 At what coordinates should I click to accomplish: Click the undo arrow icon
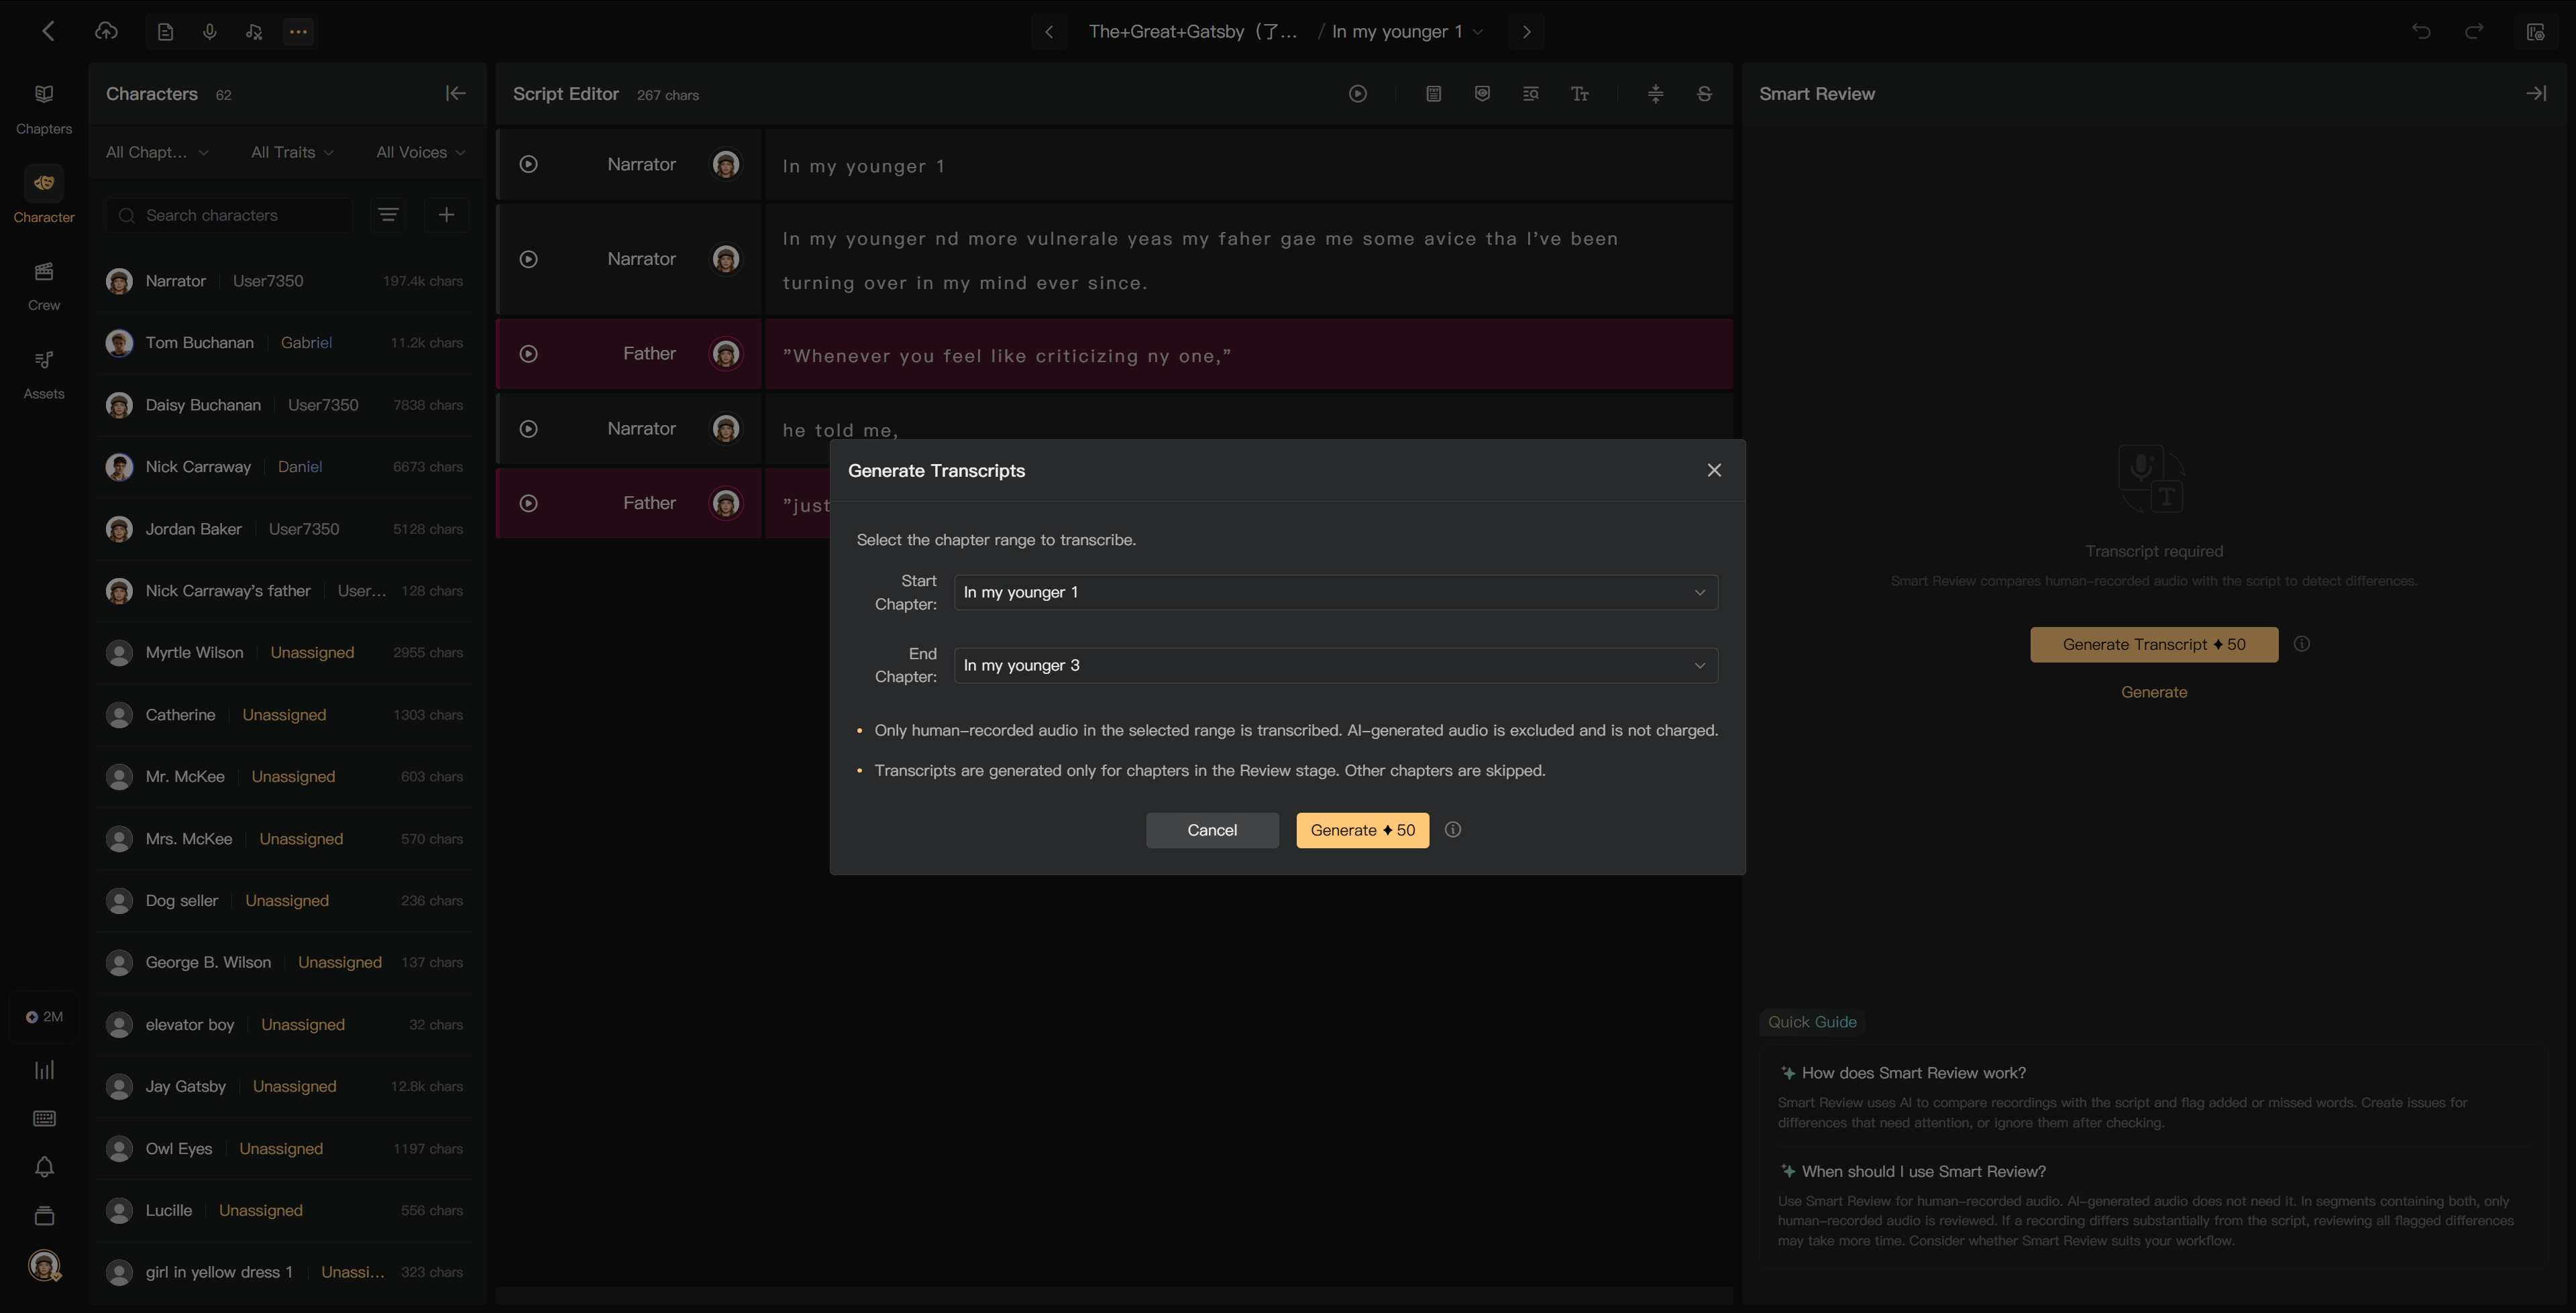pyautogui.click(x=2421, y=31)
